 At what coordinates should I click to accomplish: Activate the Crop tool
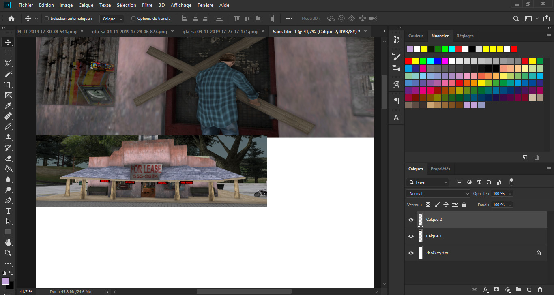point(8,84)
